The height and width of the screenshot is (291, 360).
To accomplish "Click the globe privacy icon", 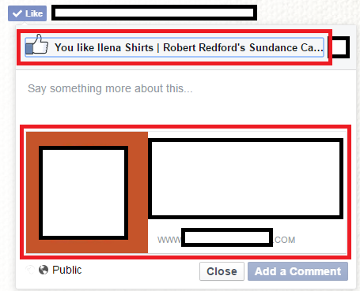I will (44, 270).
